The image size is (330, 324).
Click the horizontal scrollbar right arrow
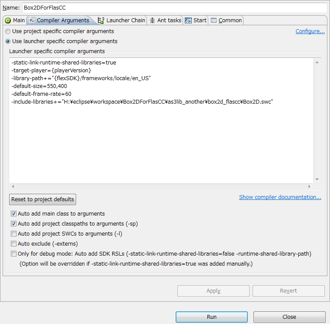tap(310, 186)
